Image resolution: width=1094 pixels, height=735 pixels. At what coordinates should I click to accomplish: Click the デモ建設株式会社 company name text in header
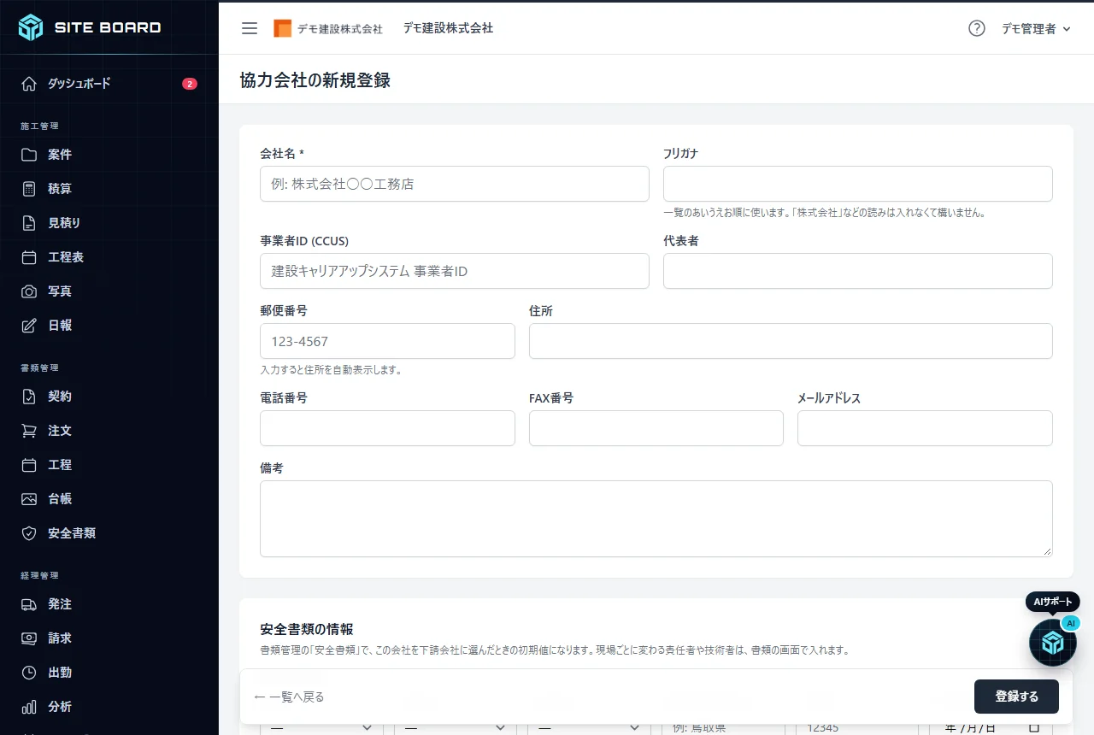(449, 28)
